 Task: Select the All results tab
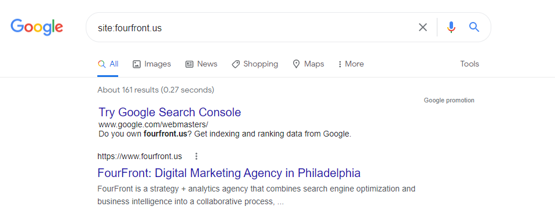pos(108,64)
